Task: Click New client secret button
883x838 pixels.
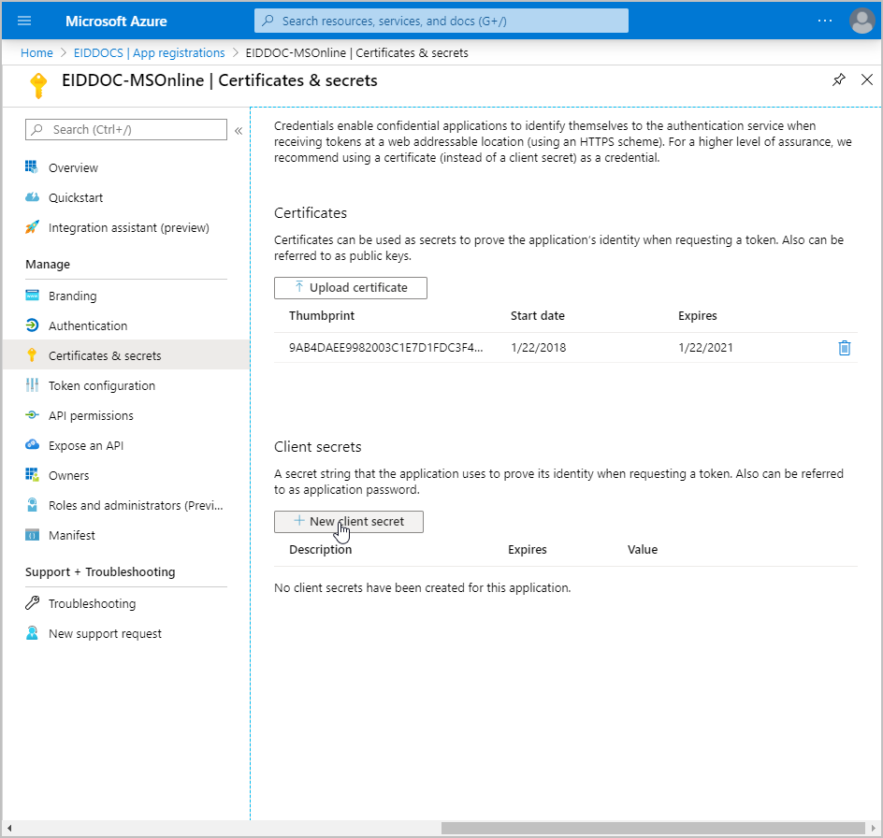Action: 349,522
